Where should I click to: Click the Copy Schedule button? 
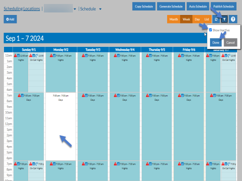pyautogui.click(x=144, y=6)
